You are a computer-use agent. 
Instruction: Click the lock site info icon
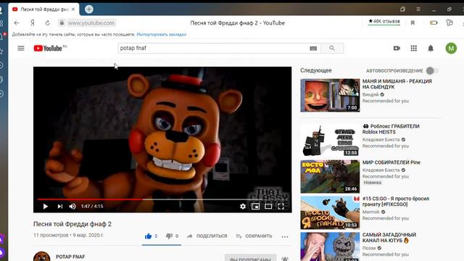[62, 22]
